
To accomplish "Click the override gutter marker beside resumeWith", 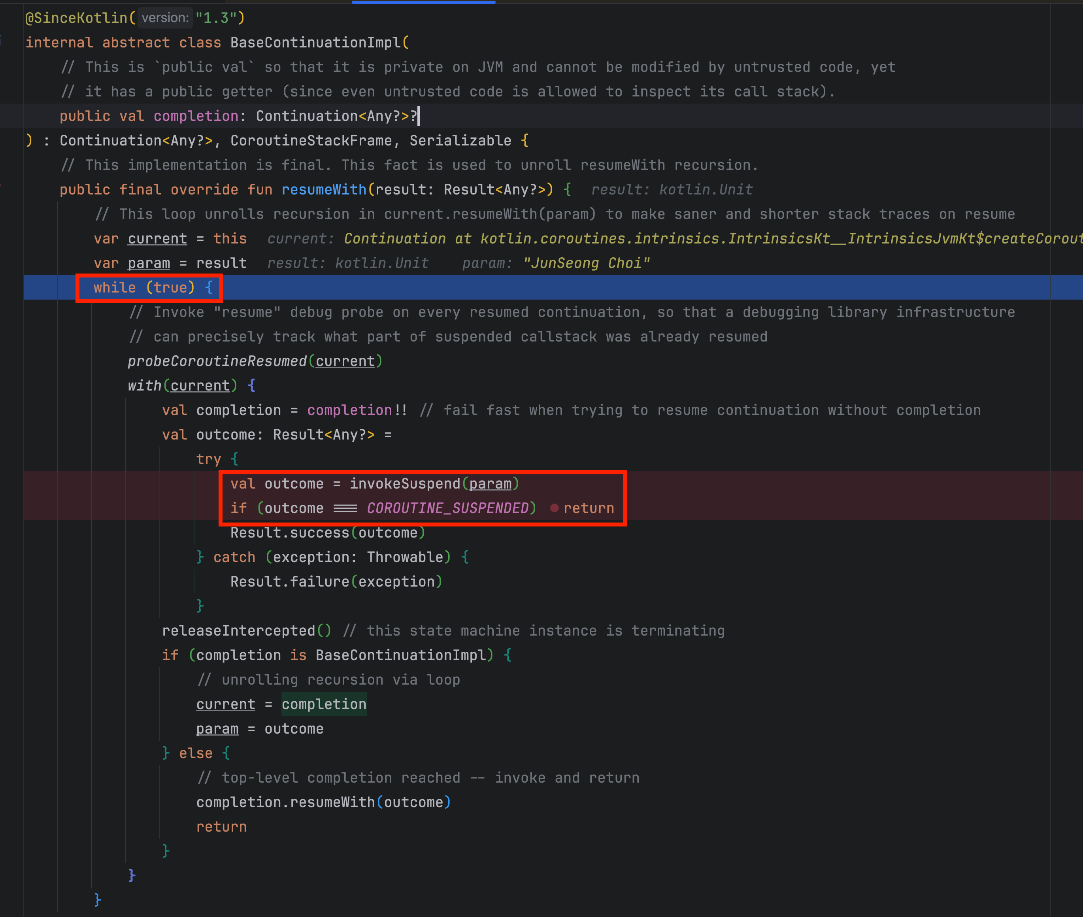I will pyautogui.click(x=2, y=186).
